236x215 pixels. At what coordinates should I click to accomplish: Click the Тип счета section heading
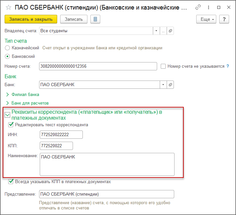[x=16, y=41]
